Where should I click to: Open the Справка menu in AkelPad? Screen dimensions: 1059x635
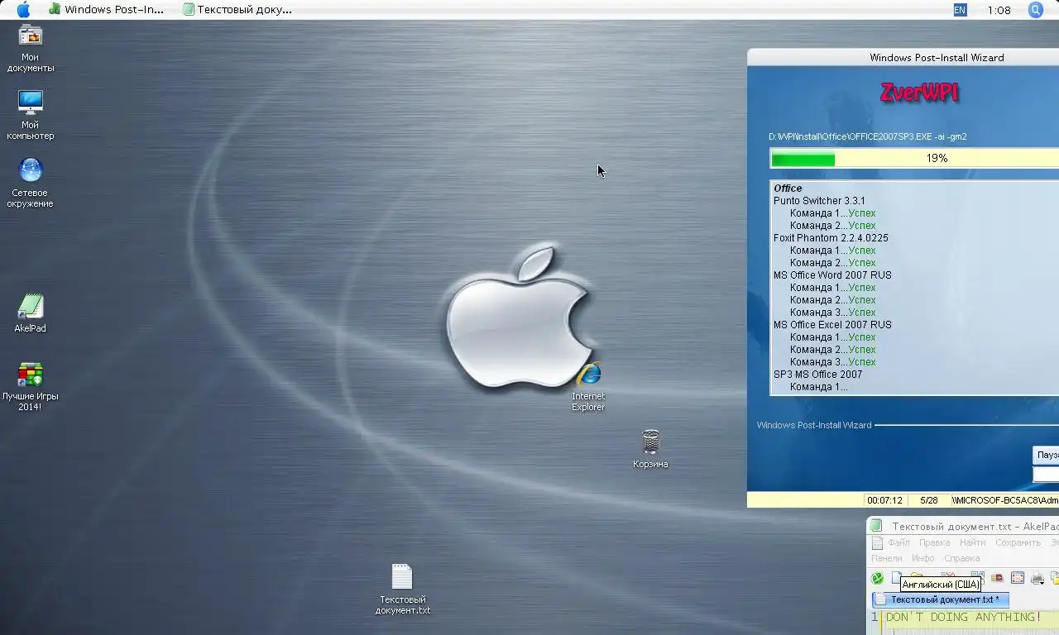coord(962,558)
